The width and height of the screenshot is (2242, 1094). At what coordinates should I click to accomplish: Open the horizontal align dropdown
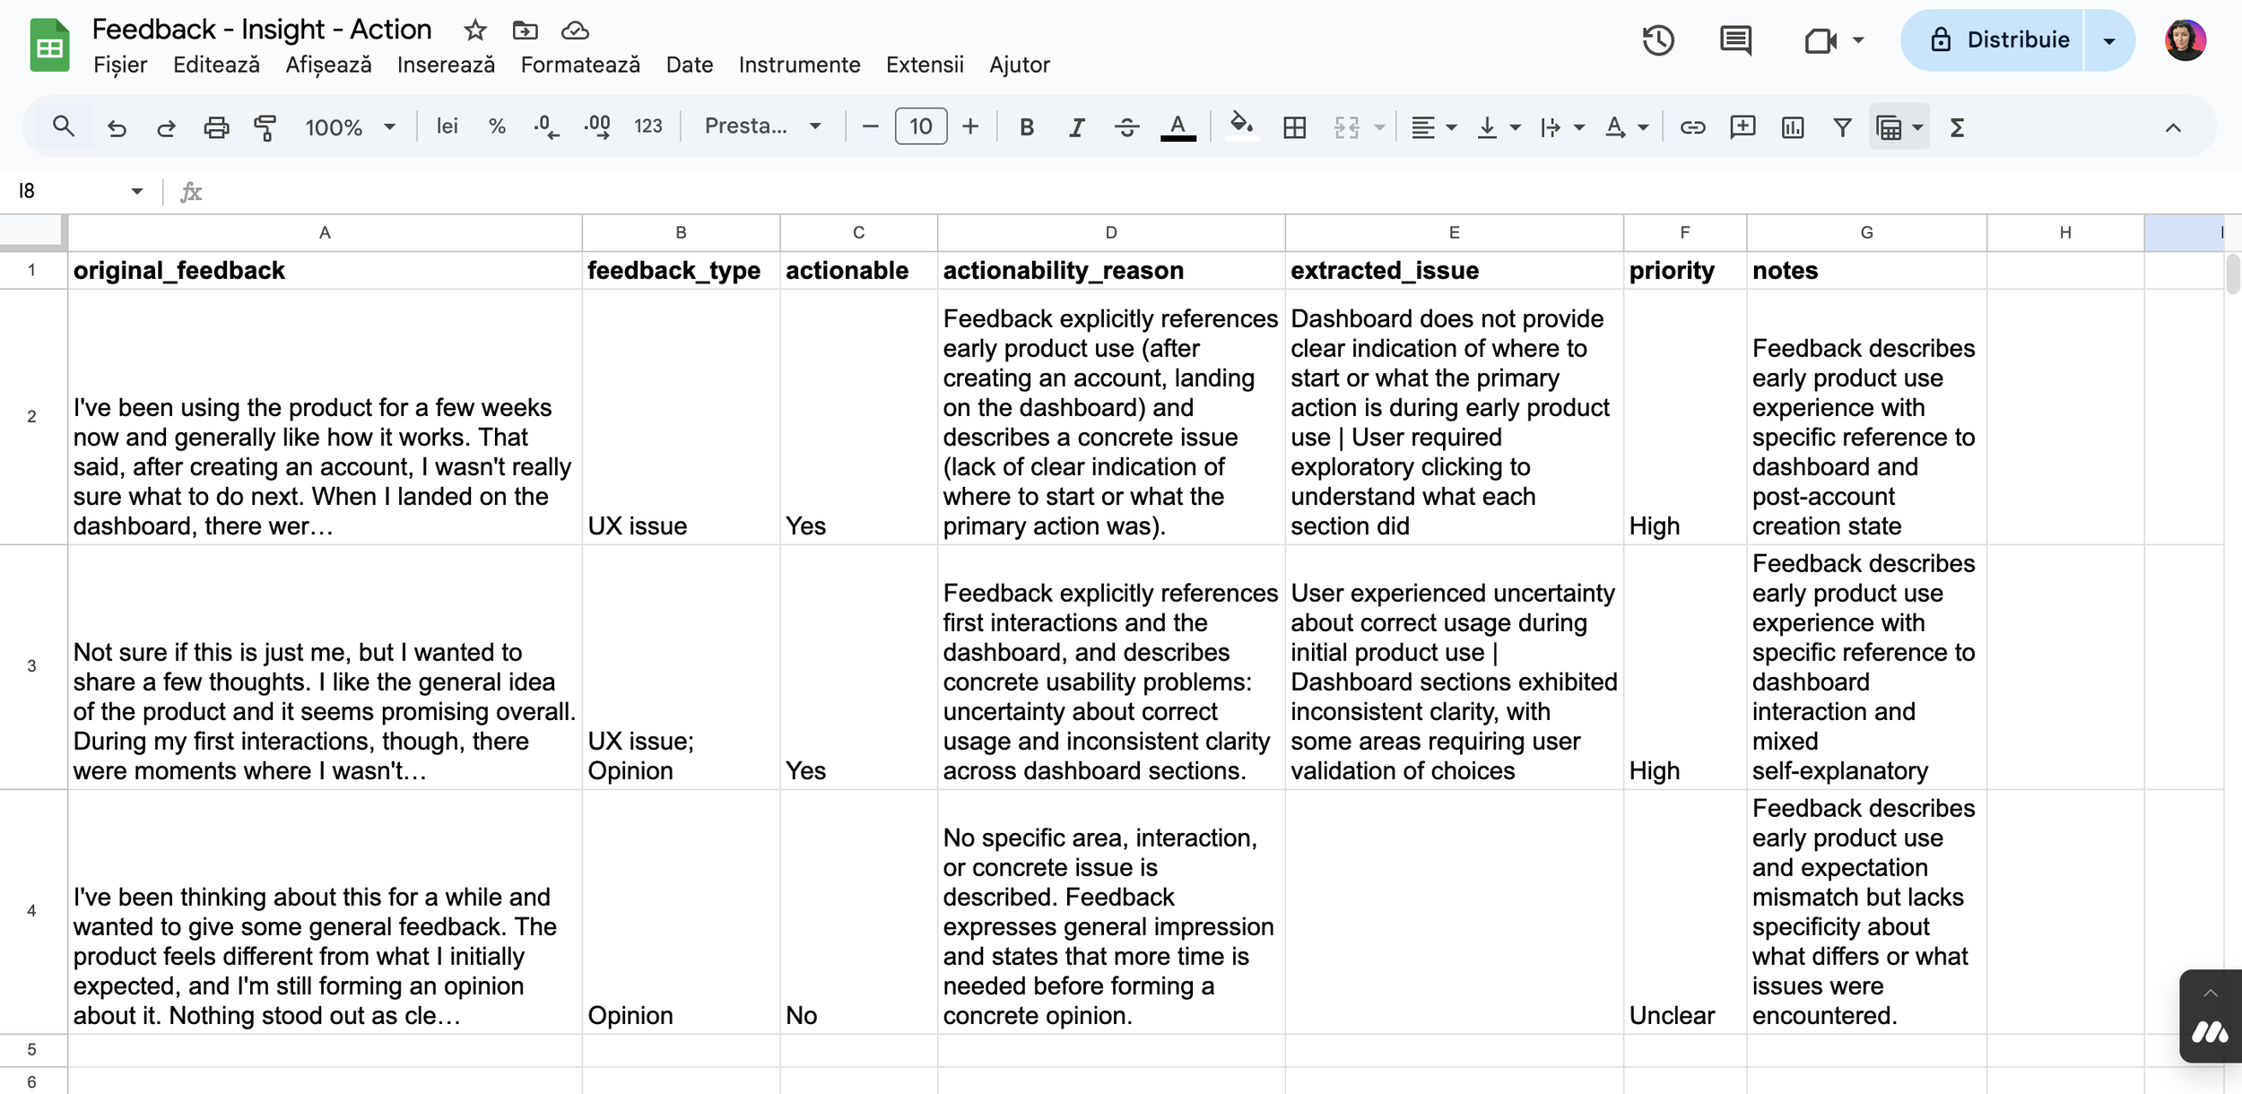click(1432, 127)
